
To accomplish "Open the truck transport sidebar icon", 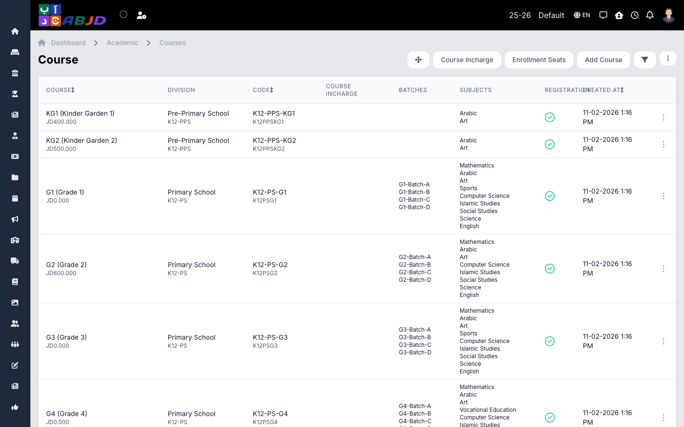I will coord(15,261).
